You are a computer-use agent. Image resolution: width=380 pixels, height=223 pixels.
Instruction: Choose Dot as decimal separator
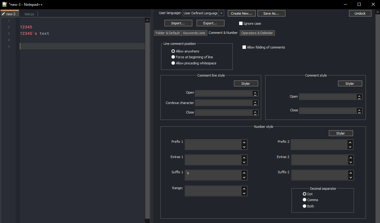pos(304,194)
